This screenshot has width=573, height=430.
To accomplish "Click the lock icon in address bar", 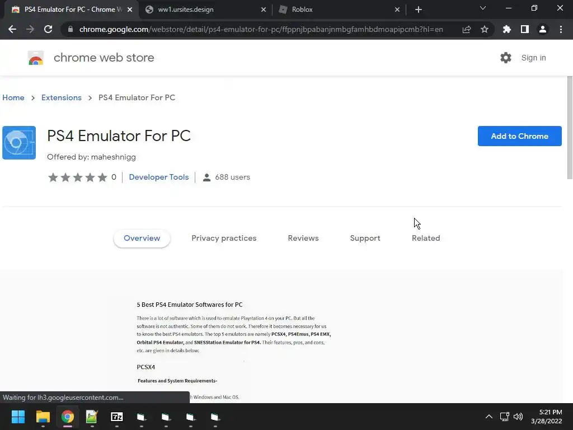I will point(71,29).
